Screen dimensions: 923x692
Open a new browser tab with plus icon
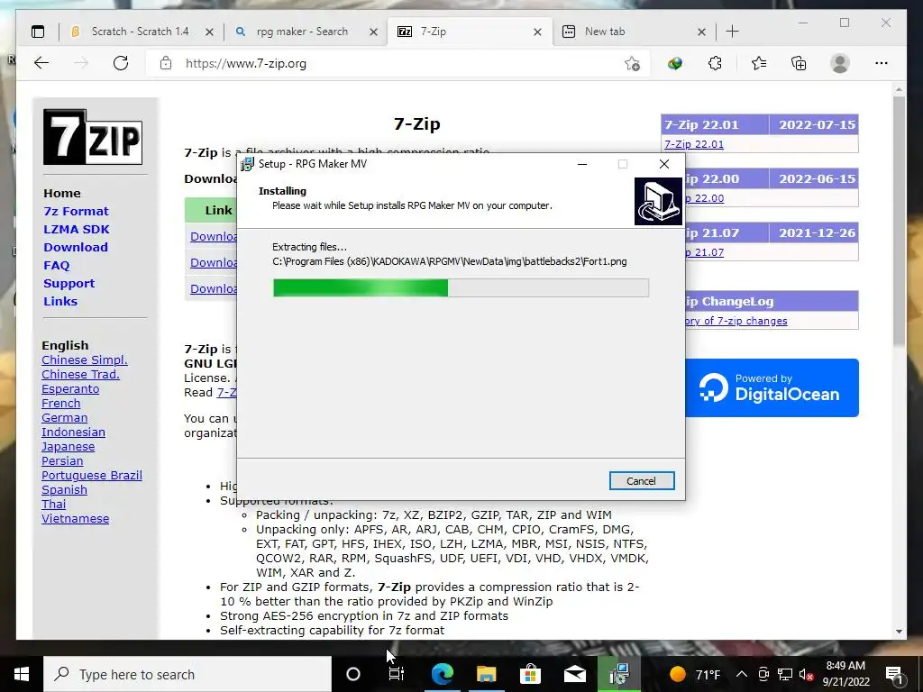[732, 32]
